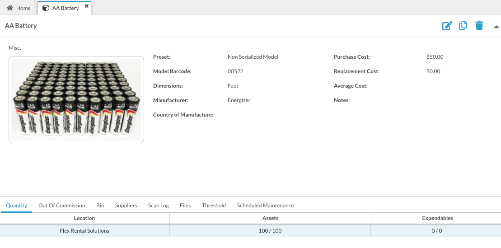The width and height of the screenshot is (501, 248).
Task: Click the model barcode value 00522
Action: pos(235,71)
